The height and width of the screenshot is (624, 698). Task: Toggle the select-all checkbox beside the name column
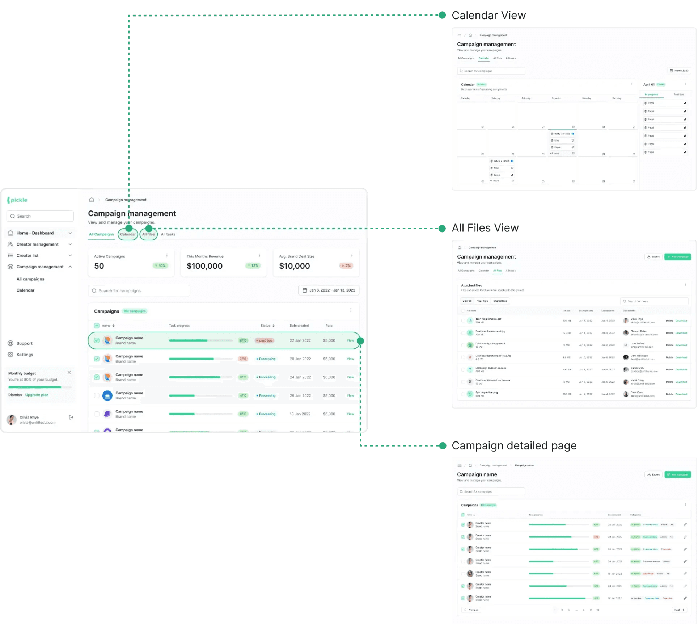97,326
